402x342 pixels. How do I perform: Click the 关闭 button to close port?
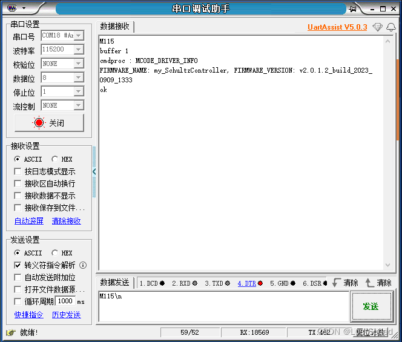(49, 123)
